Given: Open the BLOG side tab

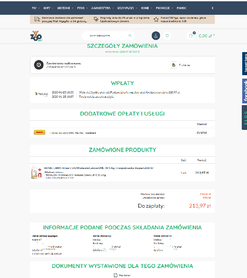Looking at the screenshot, I should click(244, 118).
